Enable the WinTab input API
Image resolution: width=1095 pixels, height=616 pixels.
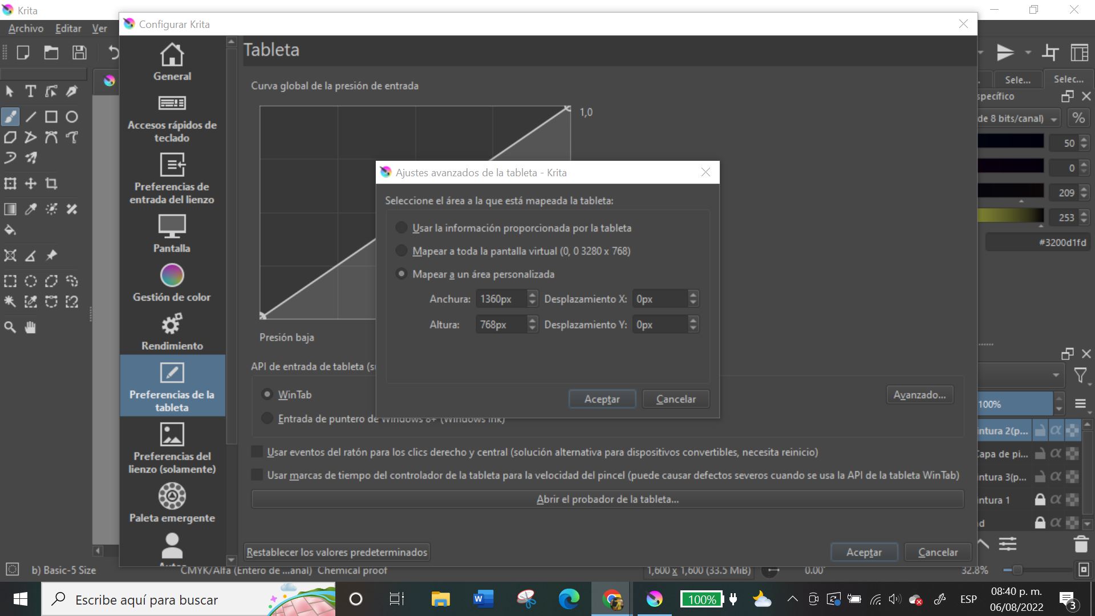click(267, 394)
